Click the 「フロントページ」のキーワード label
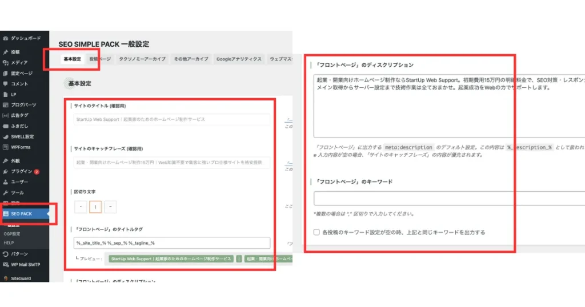The height and width of the screenshot is (307, 585). [x=354, y=182]
